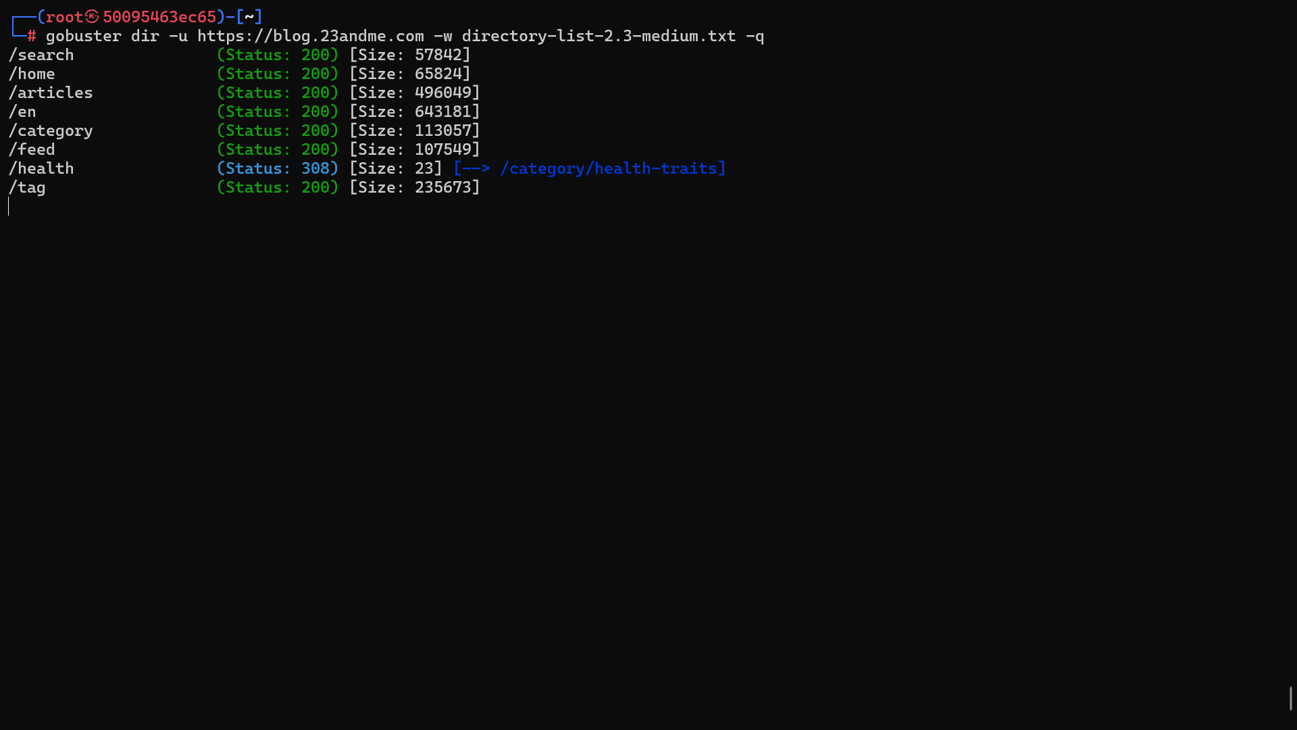Click the Status 308 text
The image size is (1297, 730).
(x=277, y=168)
